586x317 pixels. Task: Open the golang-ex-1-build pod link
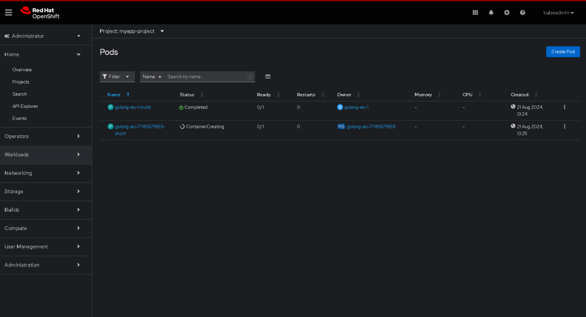click(x=133, y=107)
